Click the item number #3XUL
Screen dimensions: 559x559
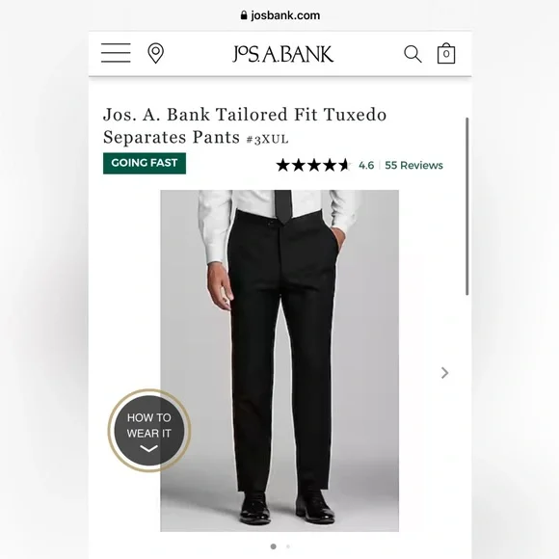pyautogui.click(x=267, y=139)
